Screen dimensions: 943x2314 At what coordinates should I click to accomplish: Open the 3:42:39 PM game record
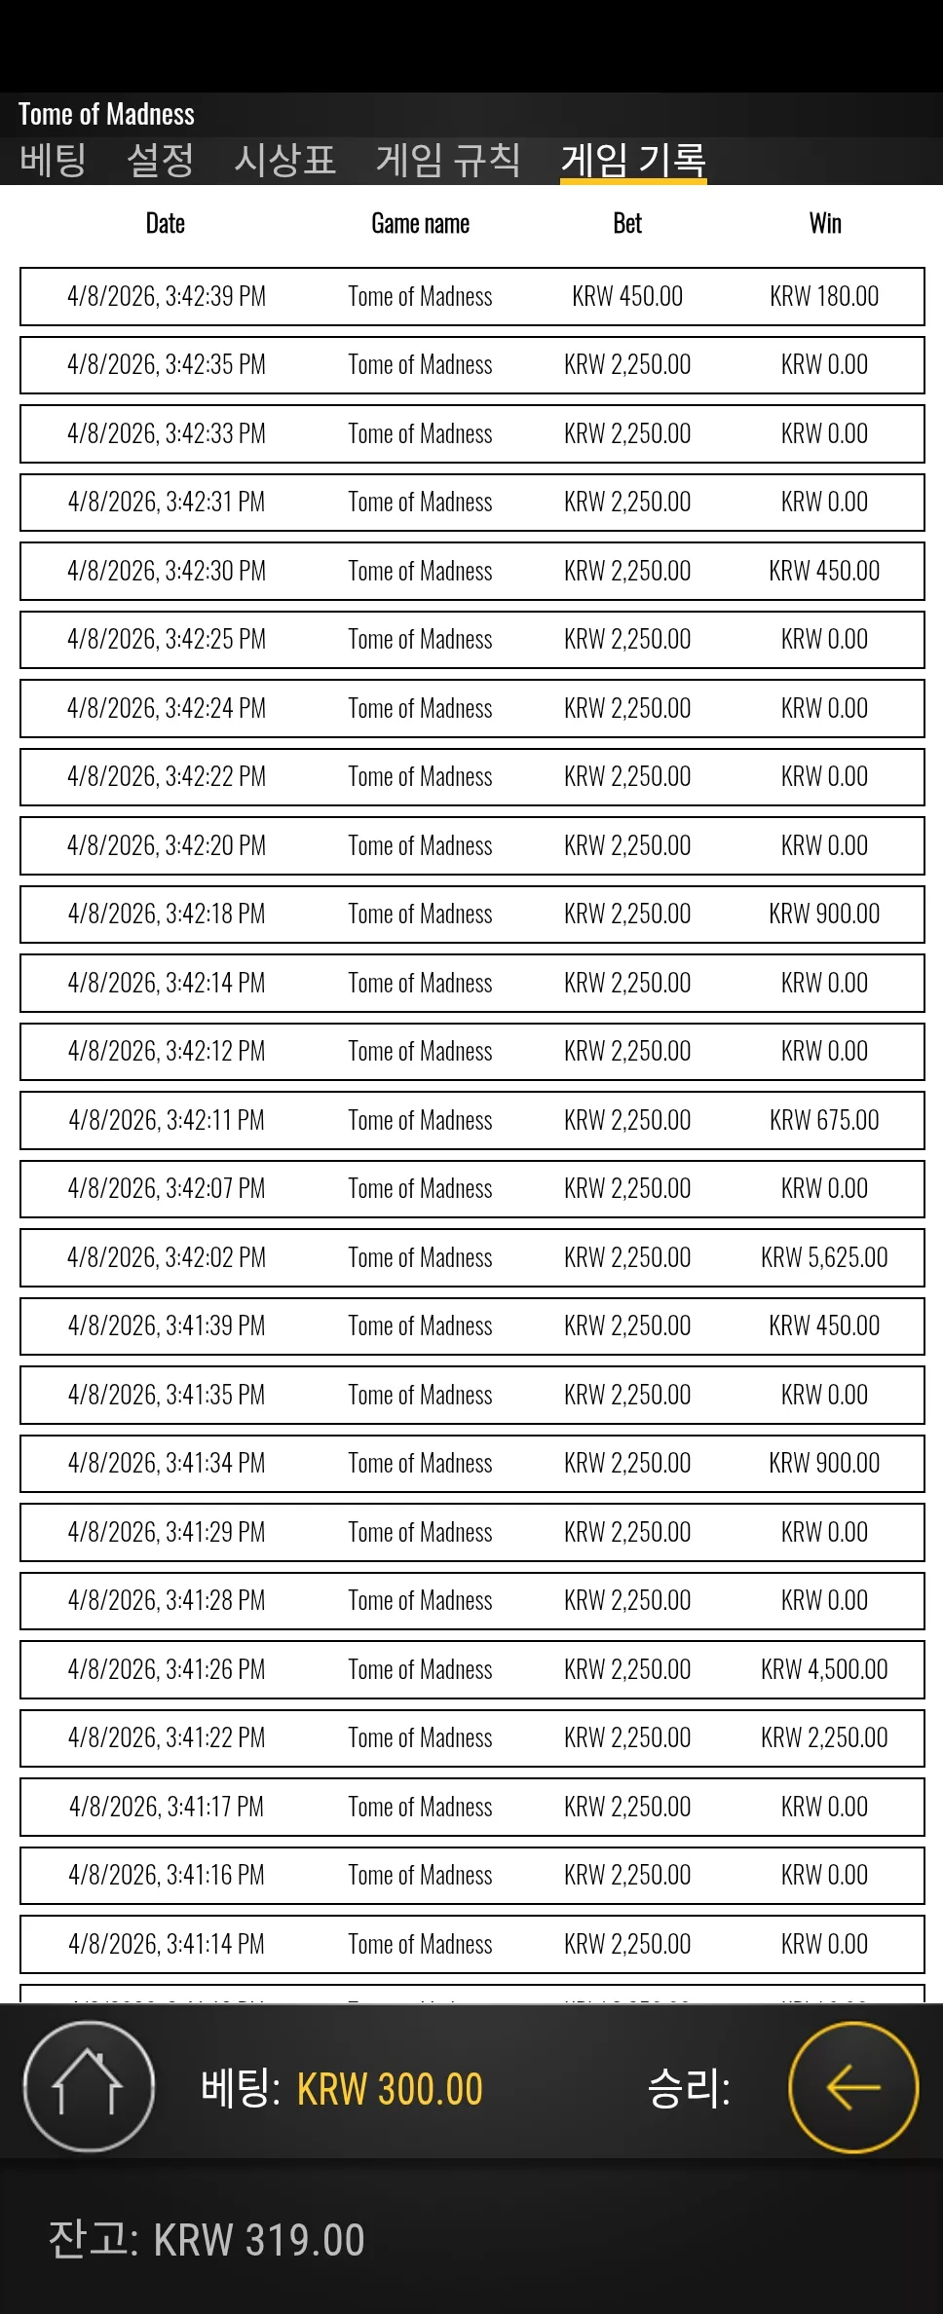pyautogui.click(x=472, y=297)
